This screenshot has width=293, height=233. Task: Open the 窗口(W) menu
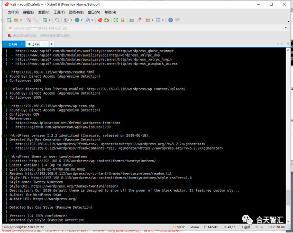pyautogui.click(x=94, y=12)
